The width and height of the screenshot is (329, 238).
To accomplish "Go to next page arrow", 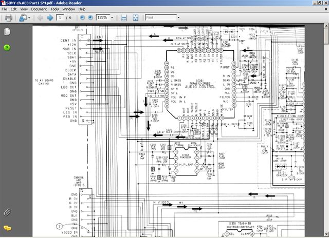I will [50, 18].
